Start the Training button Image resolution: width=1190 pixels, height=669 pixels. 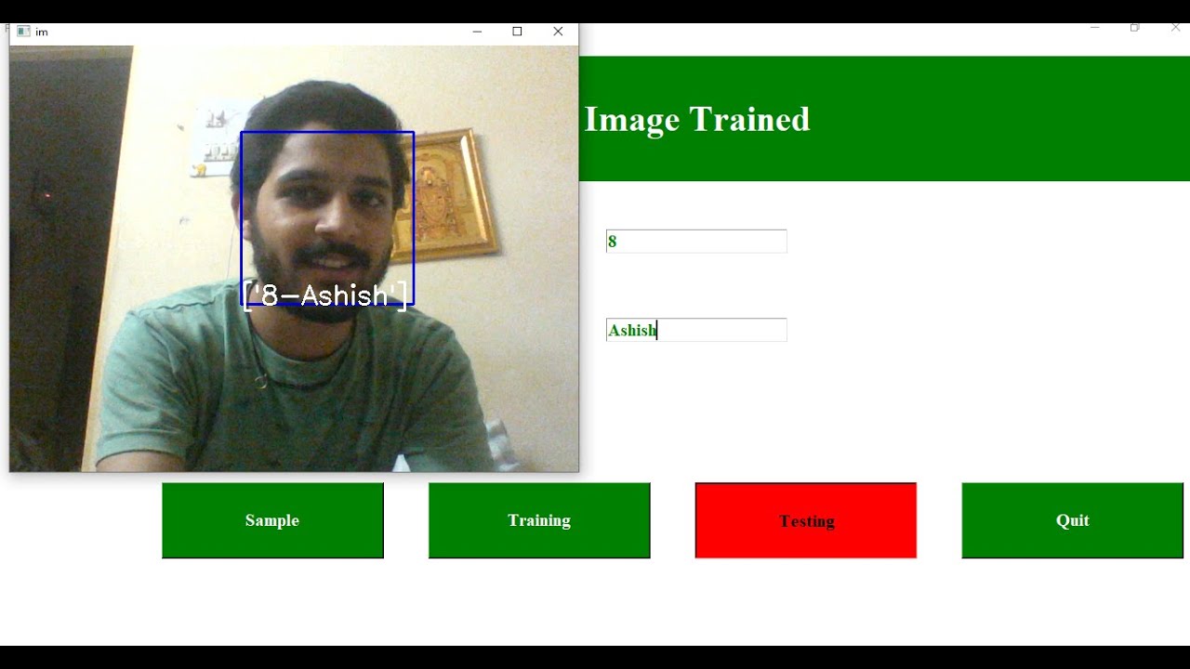539,520
